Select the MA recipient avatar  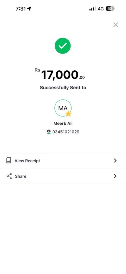point(63,108)
